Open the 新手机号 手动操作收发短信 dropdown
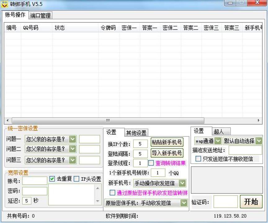Image resolution: width=268 pixels, height=223 pixels. pyautogui.click(x=182, y=183)
